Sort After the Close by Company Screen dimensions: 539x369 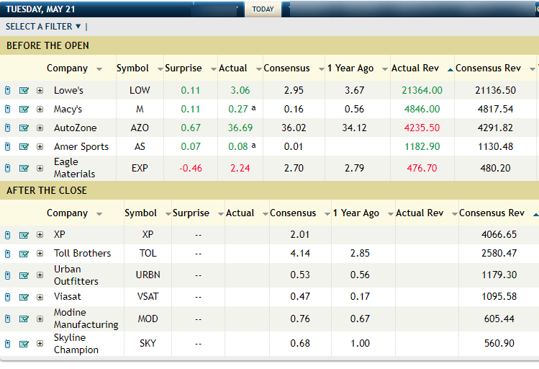point(74,213)
